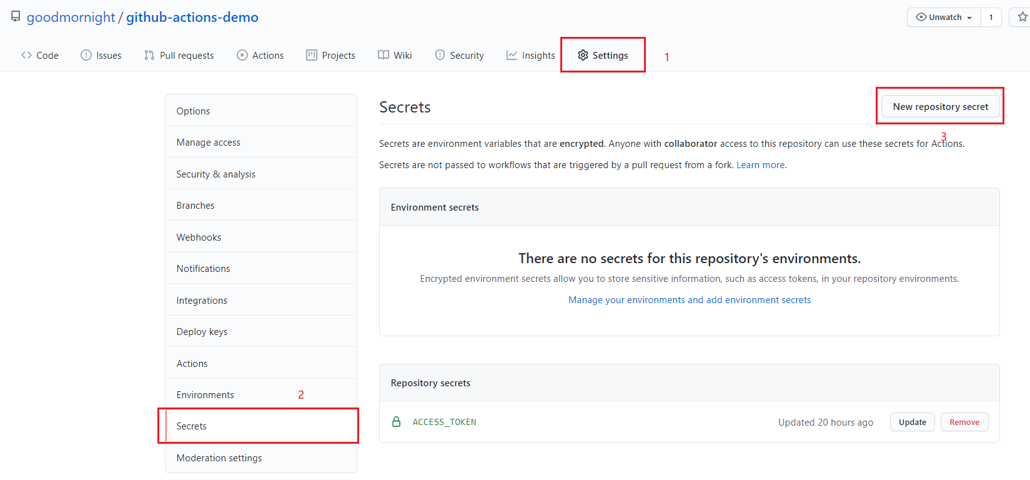The image size is (1030, 480).
Task: Switch to the Projects tab
Action: coord(331,55)
